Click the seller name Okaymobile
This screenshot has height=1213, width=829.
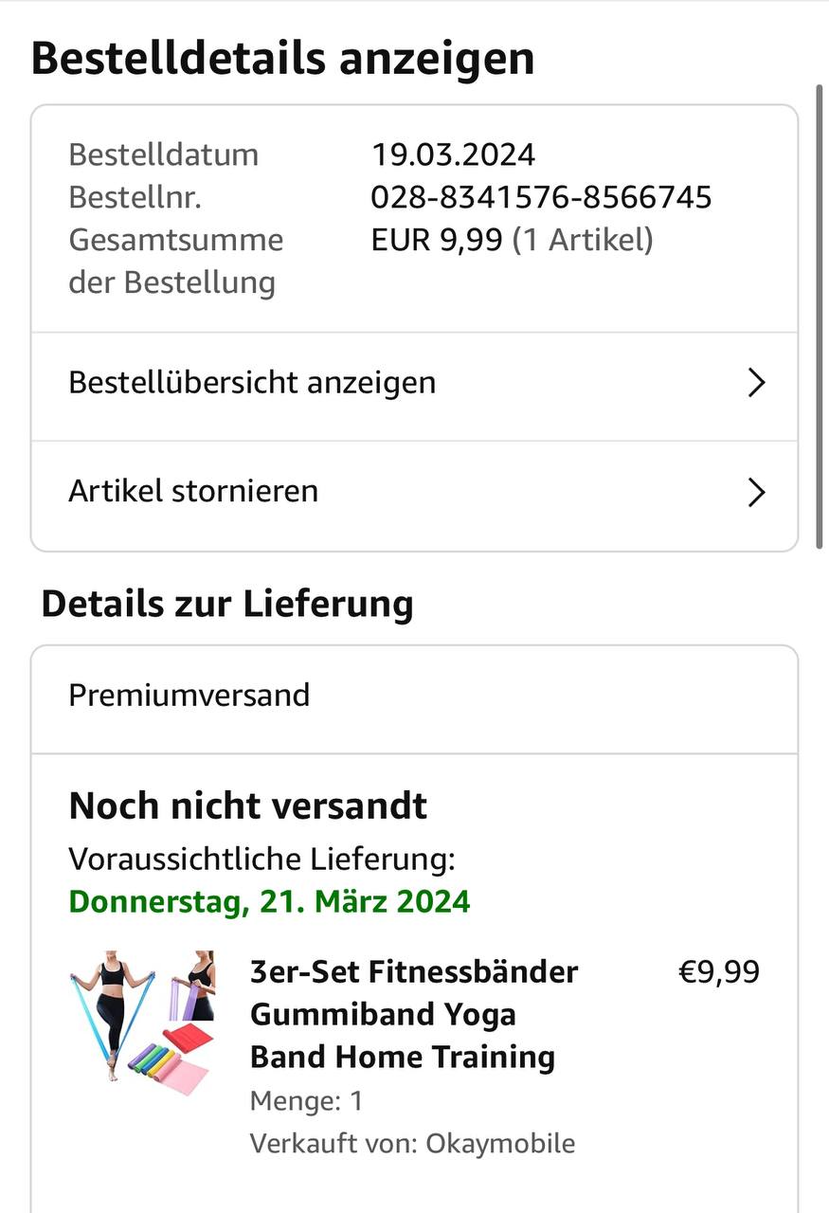[x=499, y=1143]
